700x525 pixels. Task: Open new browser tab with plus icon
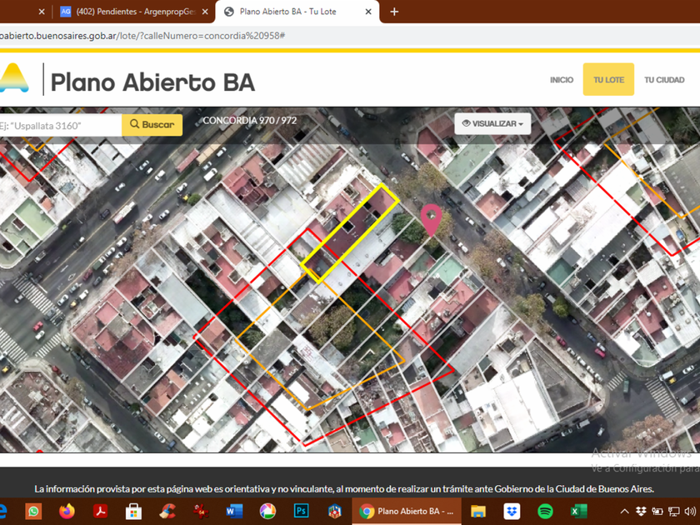point(394,12)
